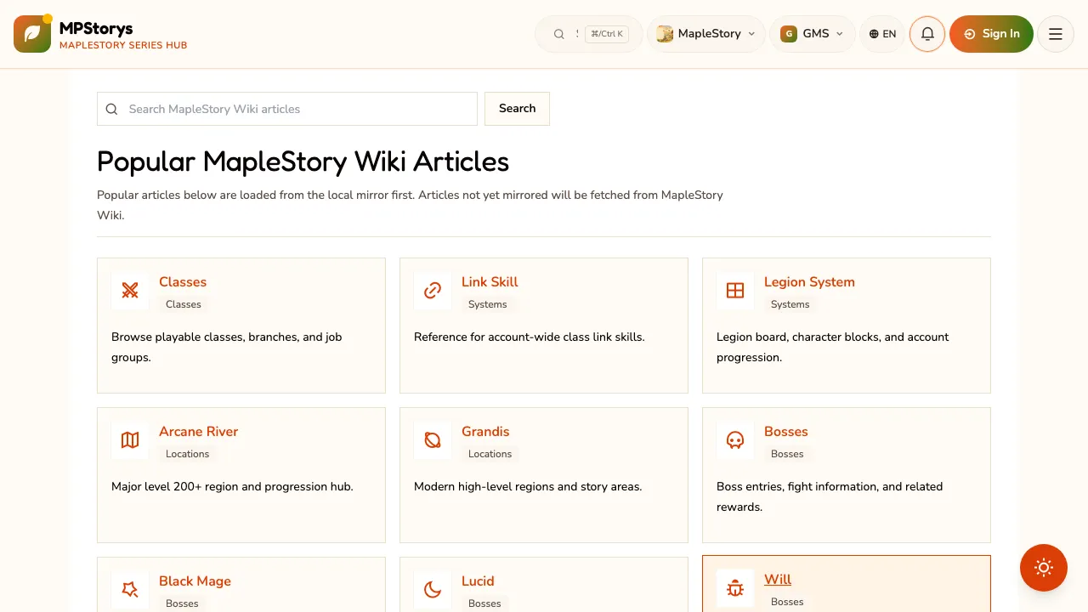The height and width of the screenshot is (612, 1088).
Task: Click the skull Bosses icon
Action: coord(735,440)
